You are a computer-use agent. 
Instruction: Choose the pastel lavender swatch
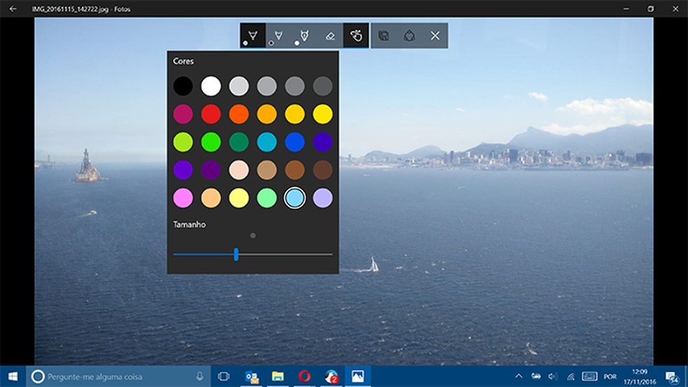[x=322, y=198]
